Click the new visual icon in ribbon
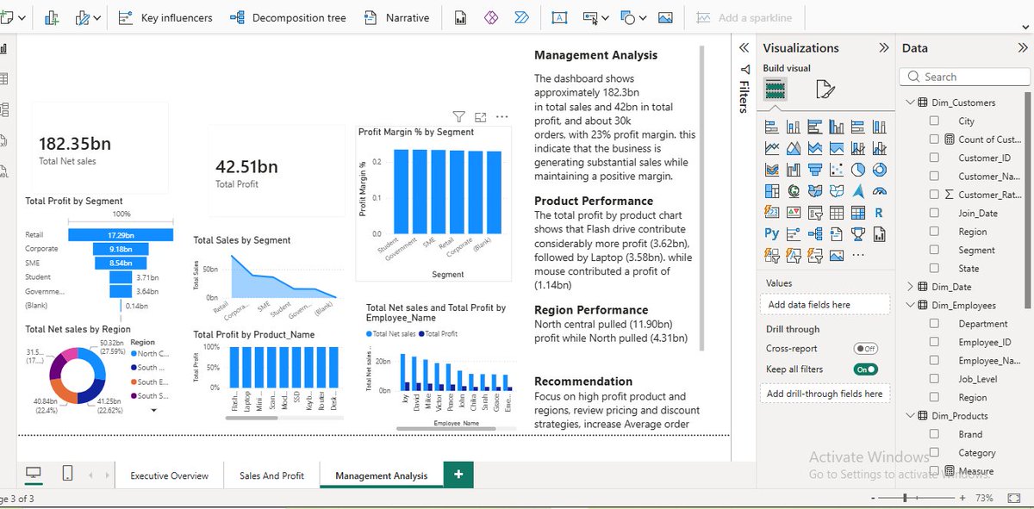 (52, 17)
